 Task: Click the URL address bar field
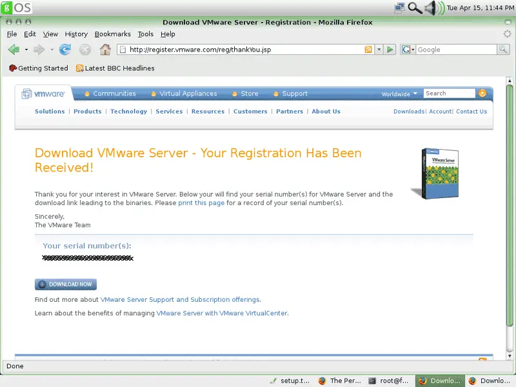[245, 50]
